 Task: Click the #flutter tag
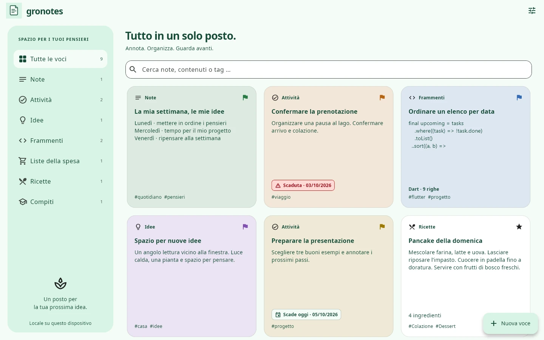[417, 197]
